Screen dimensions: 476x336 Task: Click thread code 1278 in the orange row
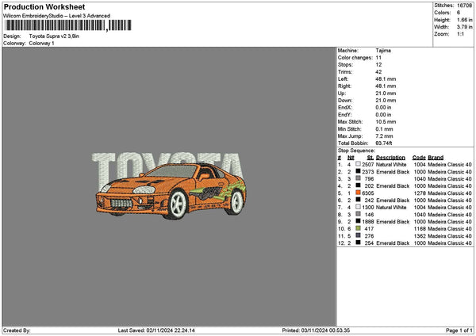[x=420, y=193]
